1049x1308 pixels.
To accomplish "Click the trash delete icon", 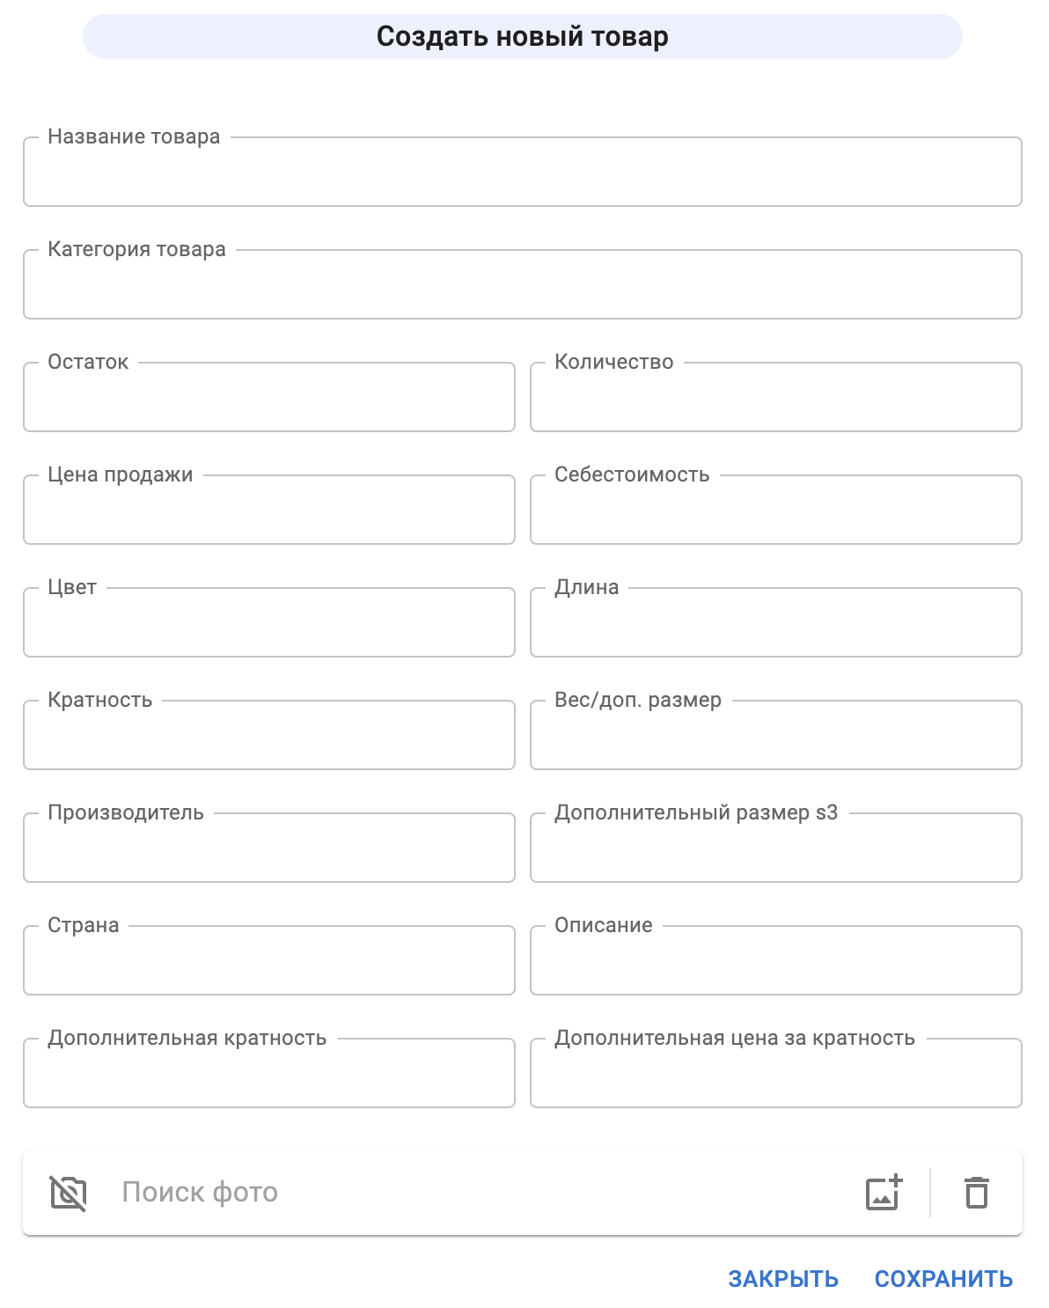I will 977,1194.
